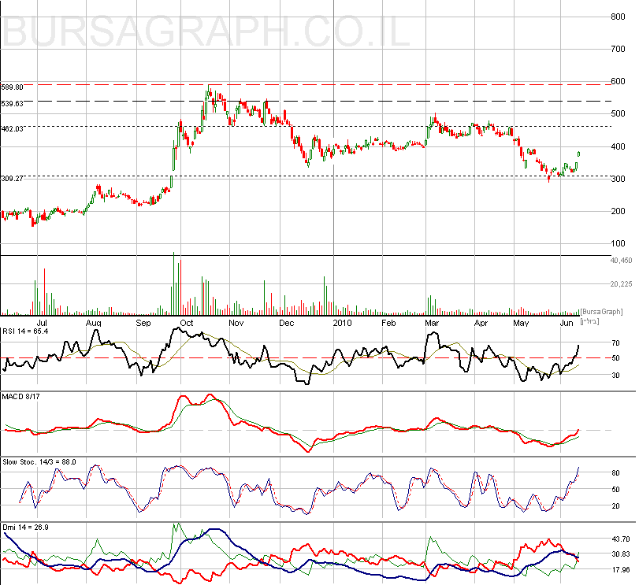This screenshot has width=639, height=585.
Task: Click the Jul month label
Action: tap(42, 324)
